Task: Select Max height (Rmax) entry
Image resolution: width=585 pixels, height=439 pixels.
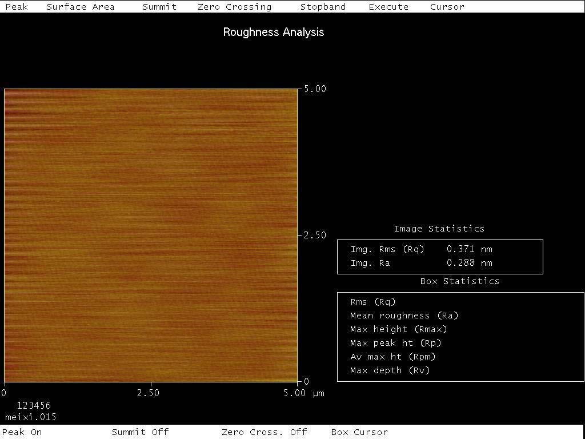Action: click(x=398, y=329)
